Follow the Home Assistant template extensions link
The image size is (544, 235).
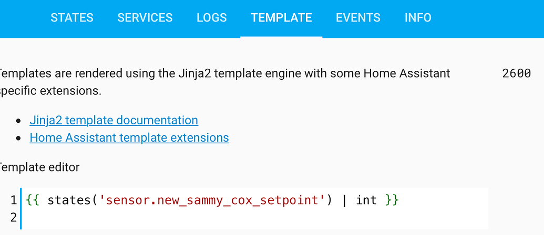(129, 138)
